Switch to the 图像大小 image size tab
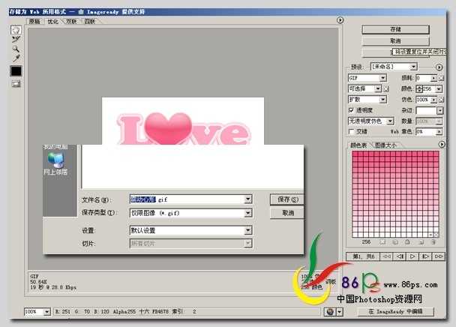This screenshot has width=456, height=327. 385,145
